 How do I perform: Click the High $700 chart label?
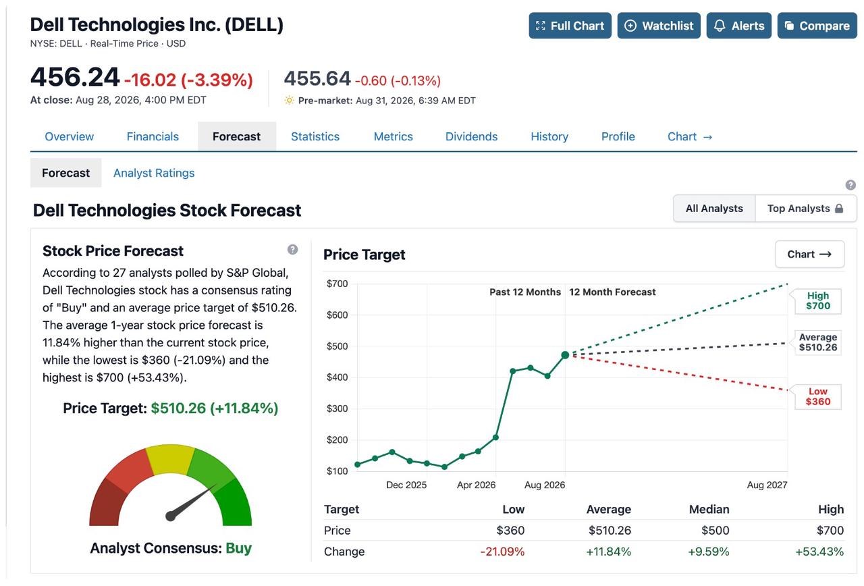click(817, 301)
